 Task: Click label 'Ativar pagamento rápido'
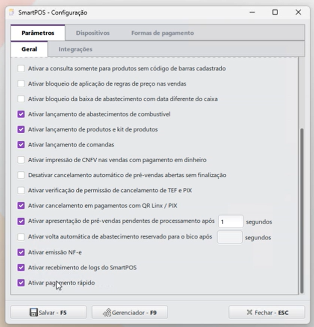click(x=61, y=283)
